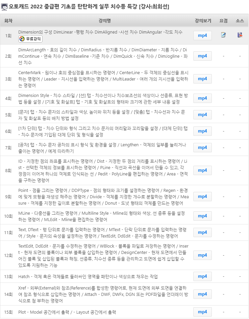Open the mp4 video for lesson 7회

(x=202, y=148)
